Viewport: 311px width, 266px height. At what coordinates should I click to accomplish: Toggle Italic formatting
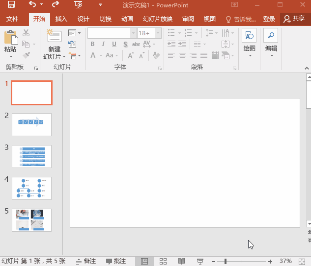103,44
